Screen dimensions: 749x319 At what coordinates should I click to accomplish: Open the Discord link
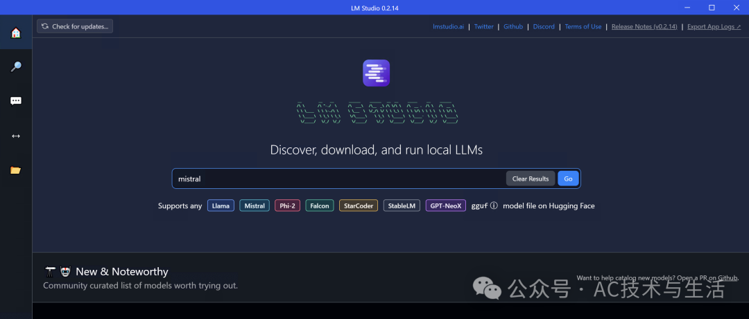coord(544,27)
